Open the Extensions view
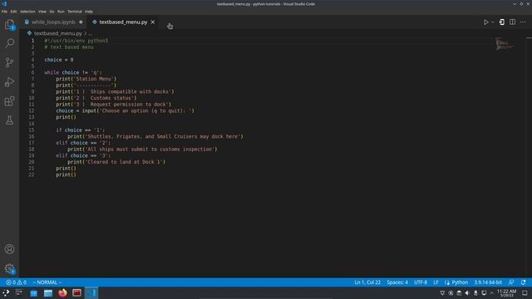Screen dimensions: 532x299 [x=9, y=101]
